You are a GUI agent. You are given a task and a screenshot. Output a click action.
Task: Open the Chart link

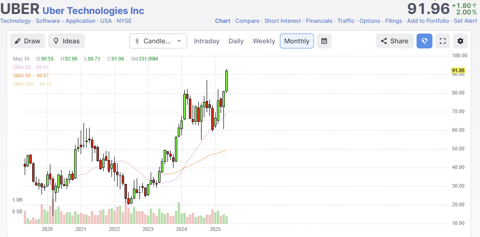pos(223,21)
